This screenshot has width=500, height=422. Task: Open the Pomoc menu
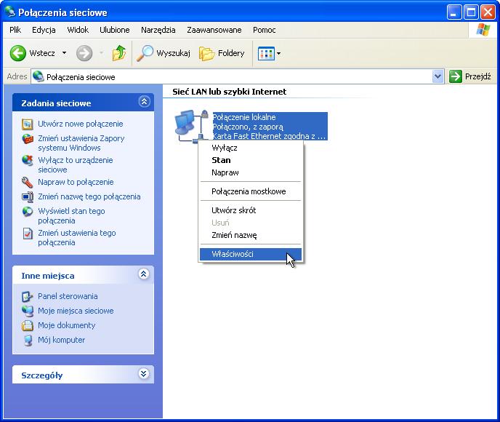click(x=265, y=30)
